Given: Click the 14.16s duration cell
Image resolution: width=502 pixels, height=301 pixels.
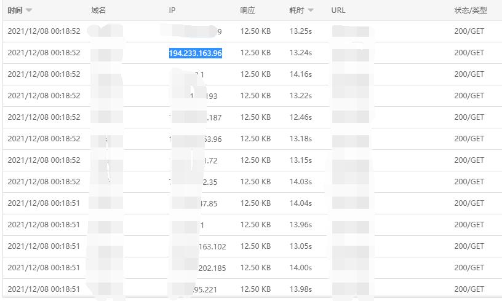Looking at the screenshot, I should (x=301, y=74).
